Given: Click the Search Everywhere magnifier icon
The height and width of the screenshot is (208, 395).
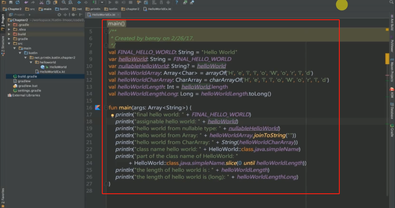Looking at the screenshot, I should (392, 2).
